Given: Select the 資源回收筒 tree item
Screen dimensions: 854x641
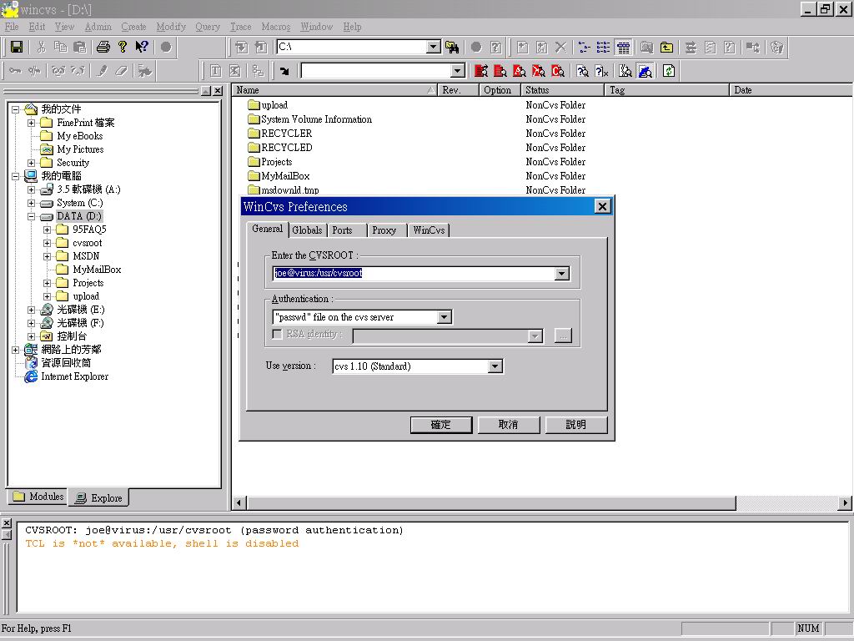Looking at the screenshot, I should point(66,363).
